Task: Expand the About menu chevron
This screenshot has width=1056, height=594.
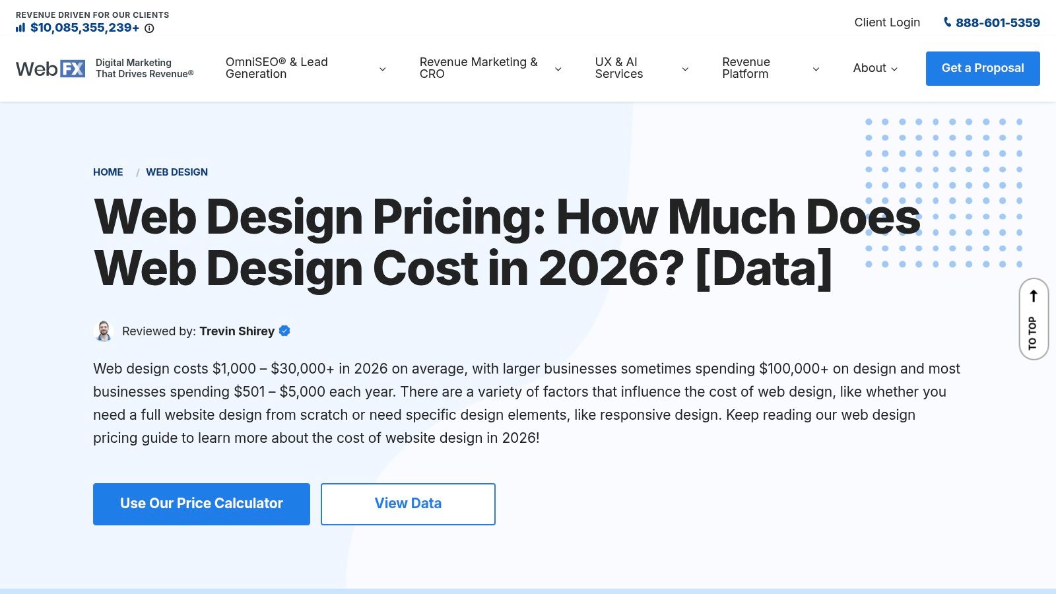Action: [x=894, y=69]
